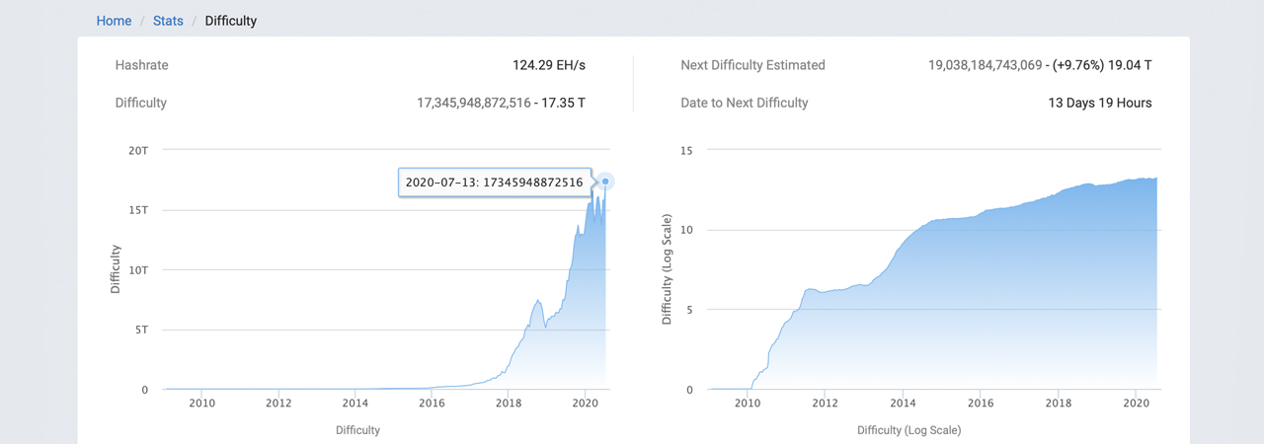Click the 5T axis label on Difficulty chart
1264x444 pixels.
point(141,330)
